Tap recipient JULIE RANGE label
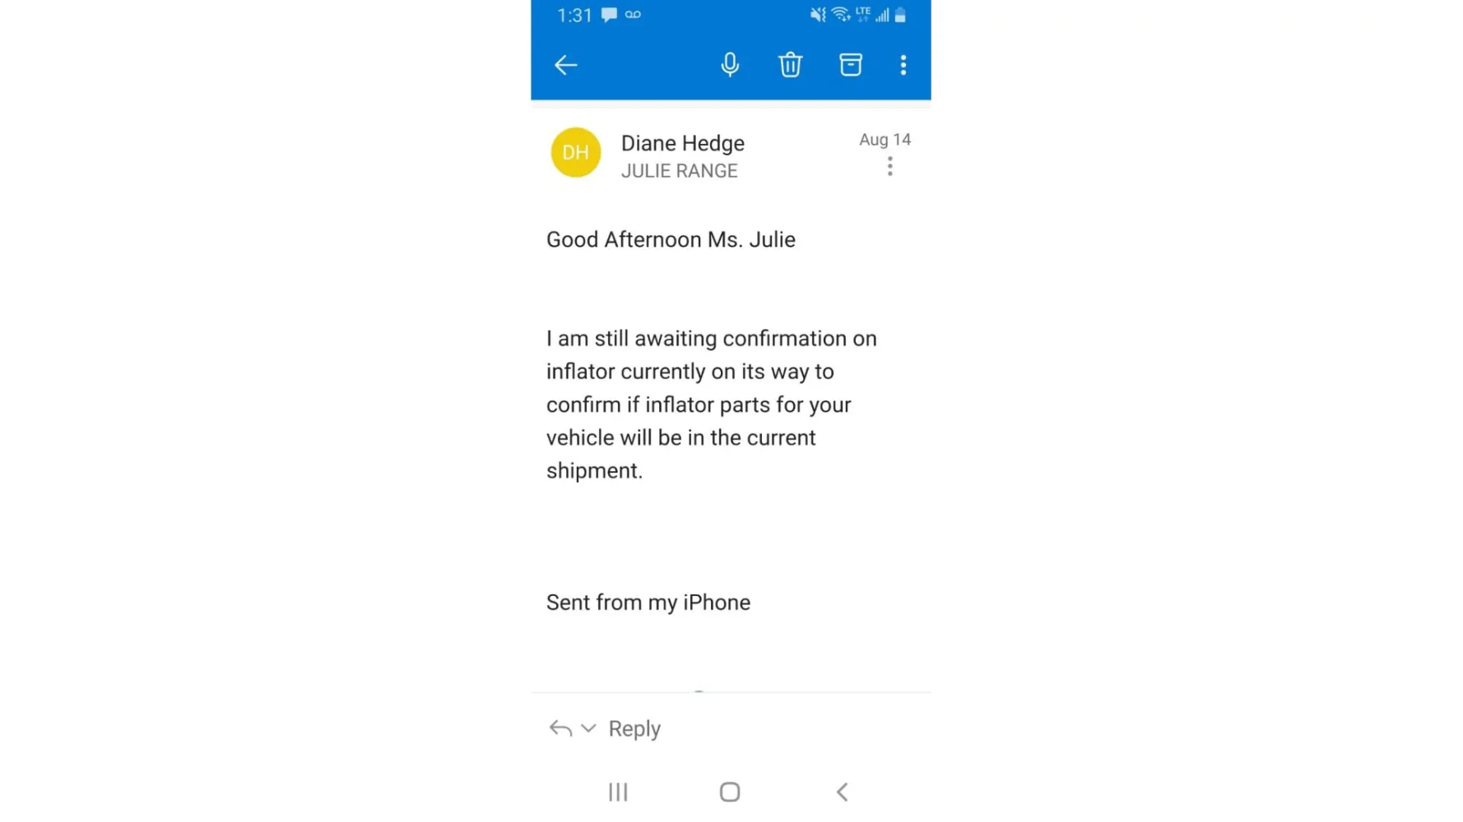Viewport: 1463px width, 822px height. 679,171
